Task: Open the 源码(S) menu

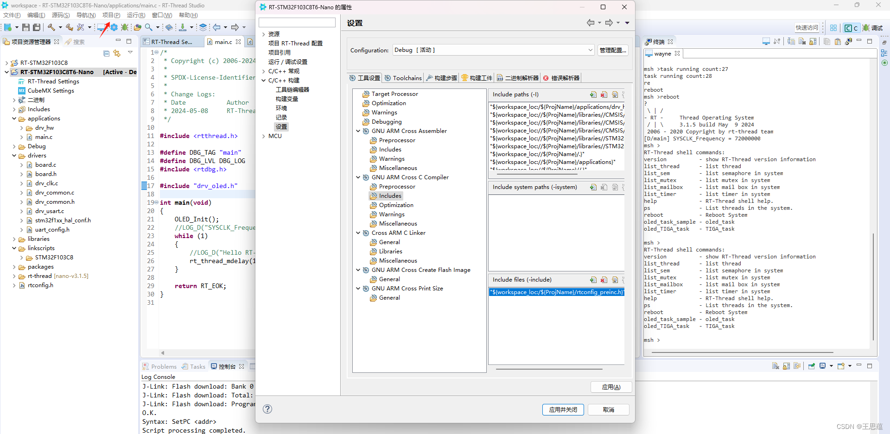Action: [61, 15]
